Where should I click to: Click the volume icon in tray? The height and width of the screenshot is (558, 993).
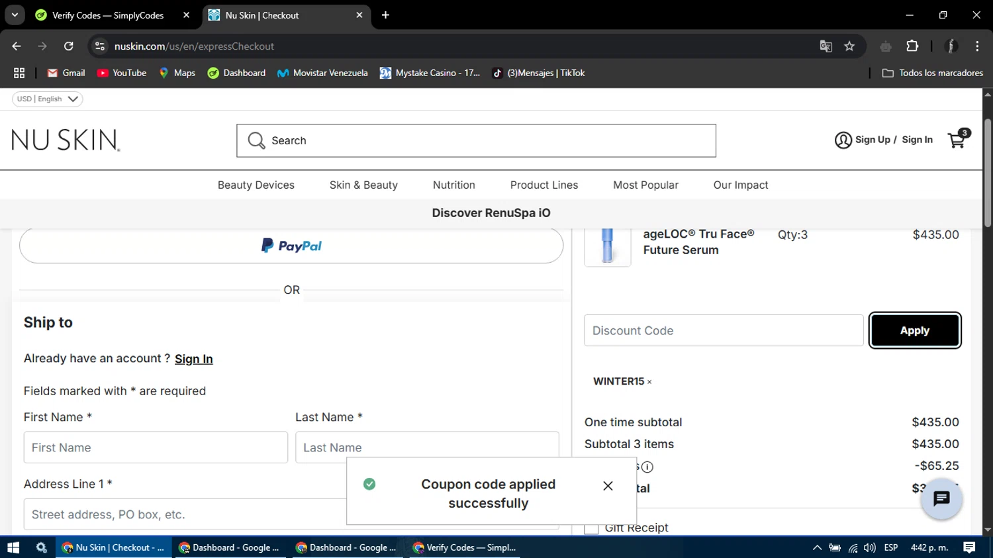[869, 547]
